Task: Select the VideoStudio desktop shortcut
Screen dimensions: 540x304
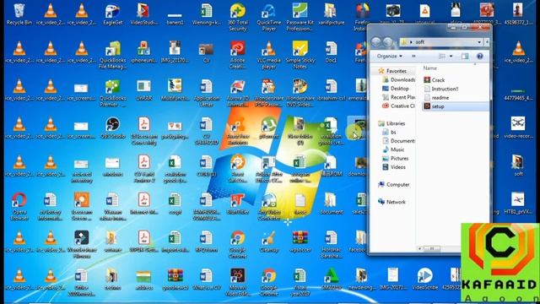Action: (144, 14)
